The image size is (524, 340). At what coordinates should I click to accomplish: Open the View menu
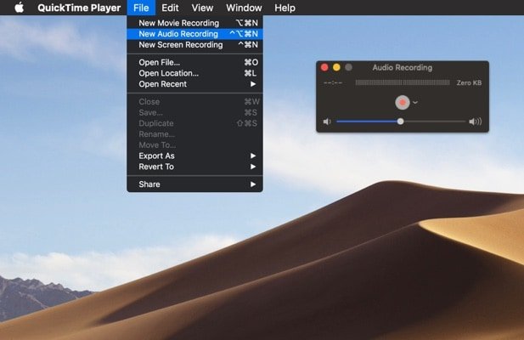pyautogui.click(x=202, y=8)
